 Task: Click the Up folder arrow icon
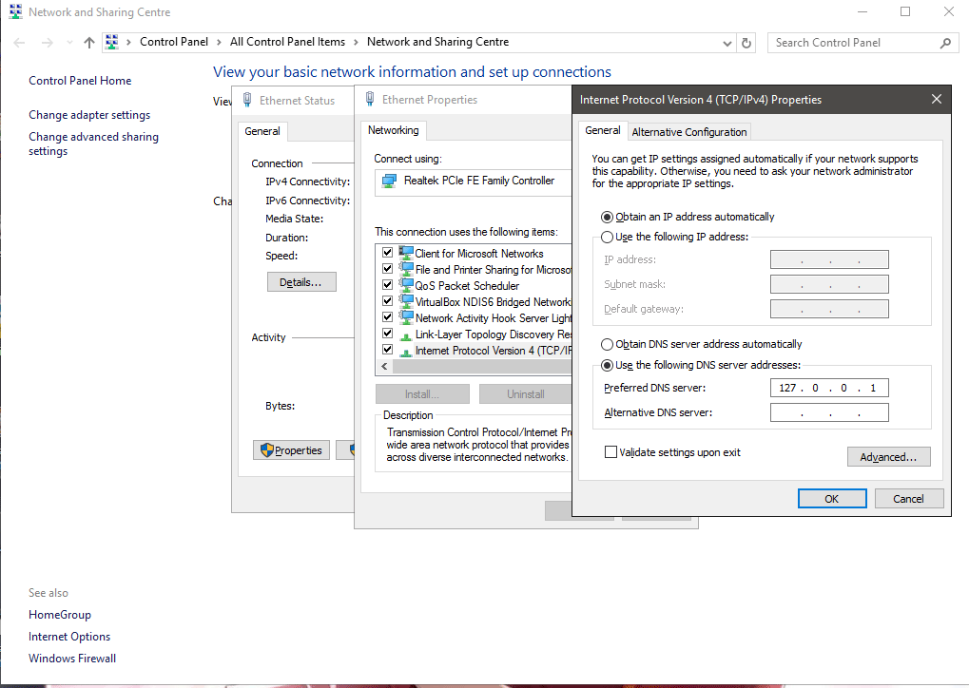89,43
